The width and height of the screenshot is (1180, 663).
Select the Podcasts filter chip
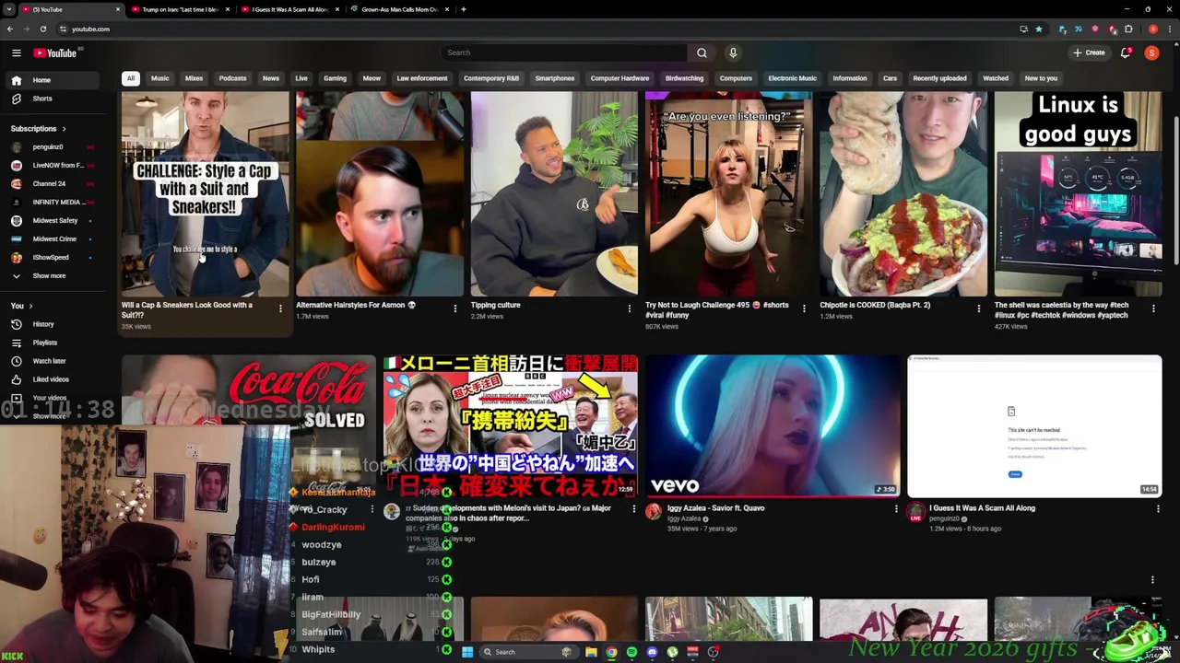pos(232,78)
